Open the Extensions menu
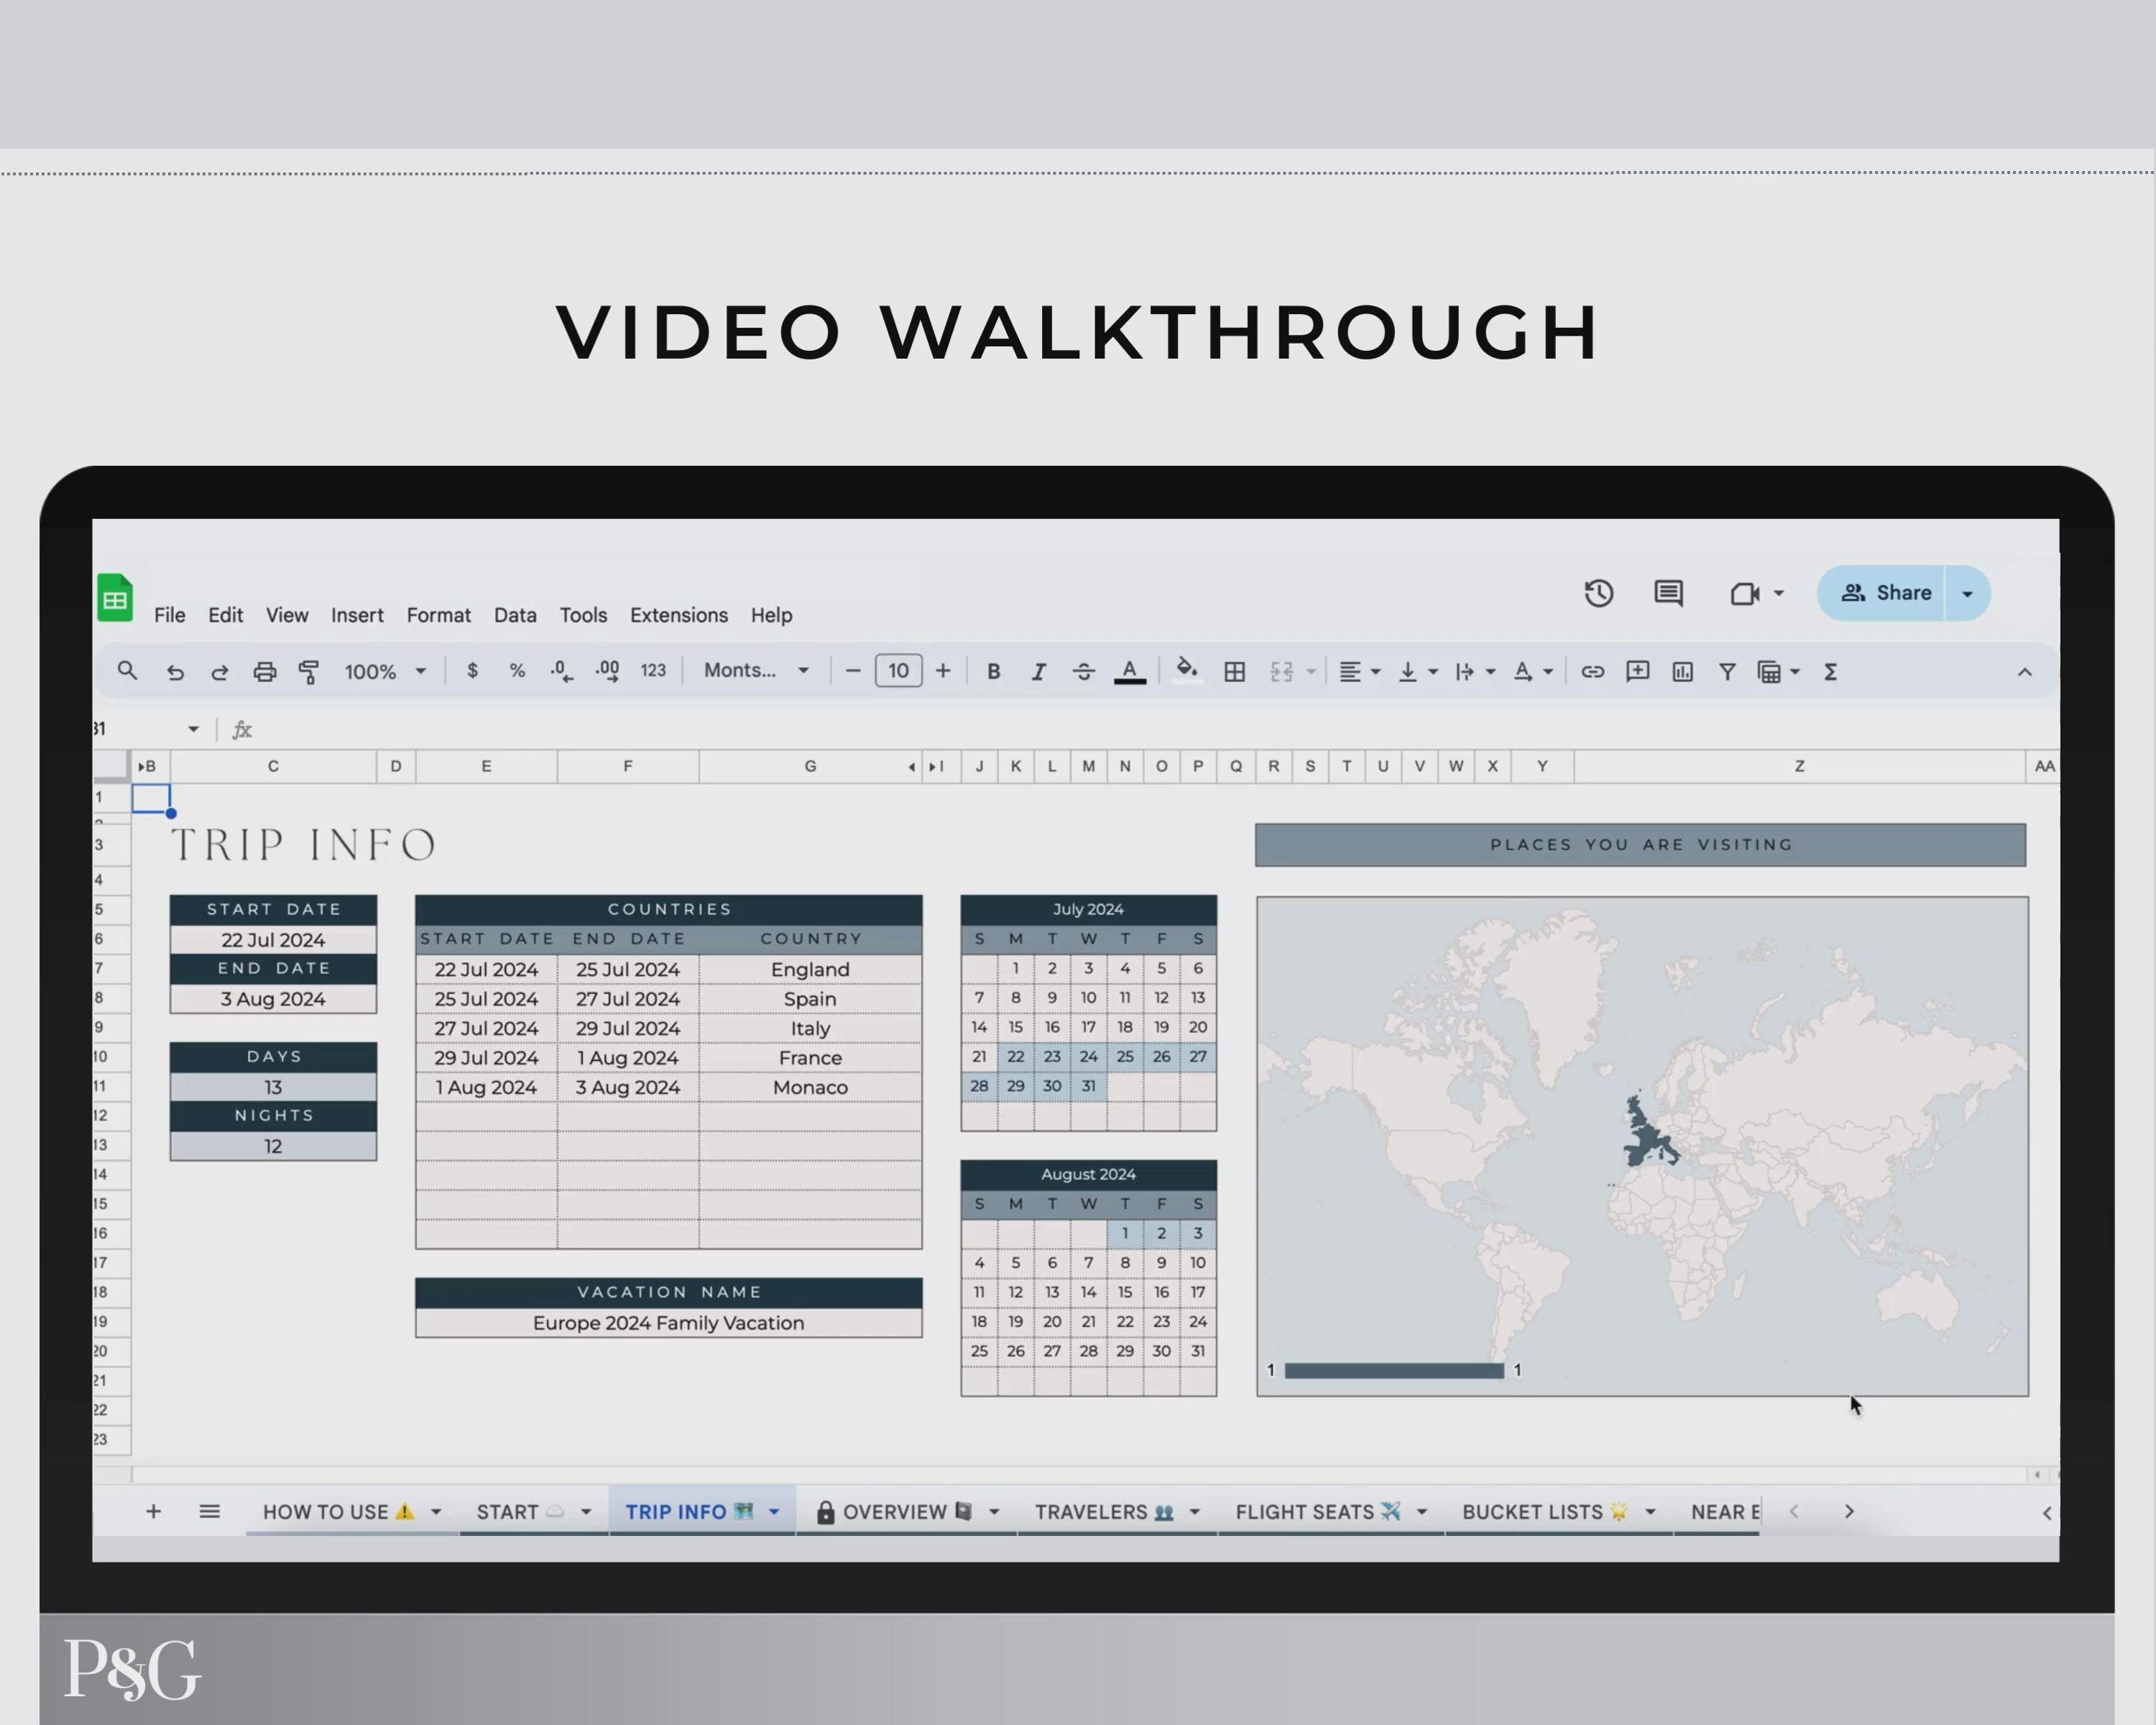The height and width of the screenshot is (1725, 2156). [x=678, y=615]
